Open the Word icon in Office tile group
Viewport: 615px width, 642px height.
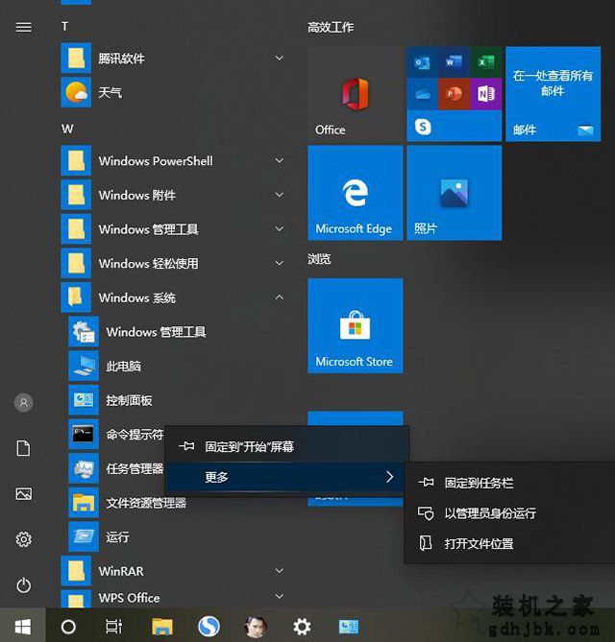point(454,62)
